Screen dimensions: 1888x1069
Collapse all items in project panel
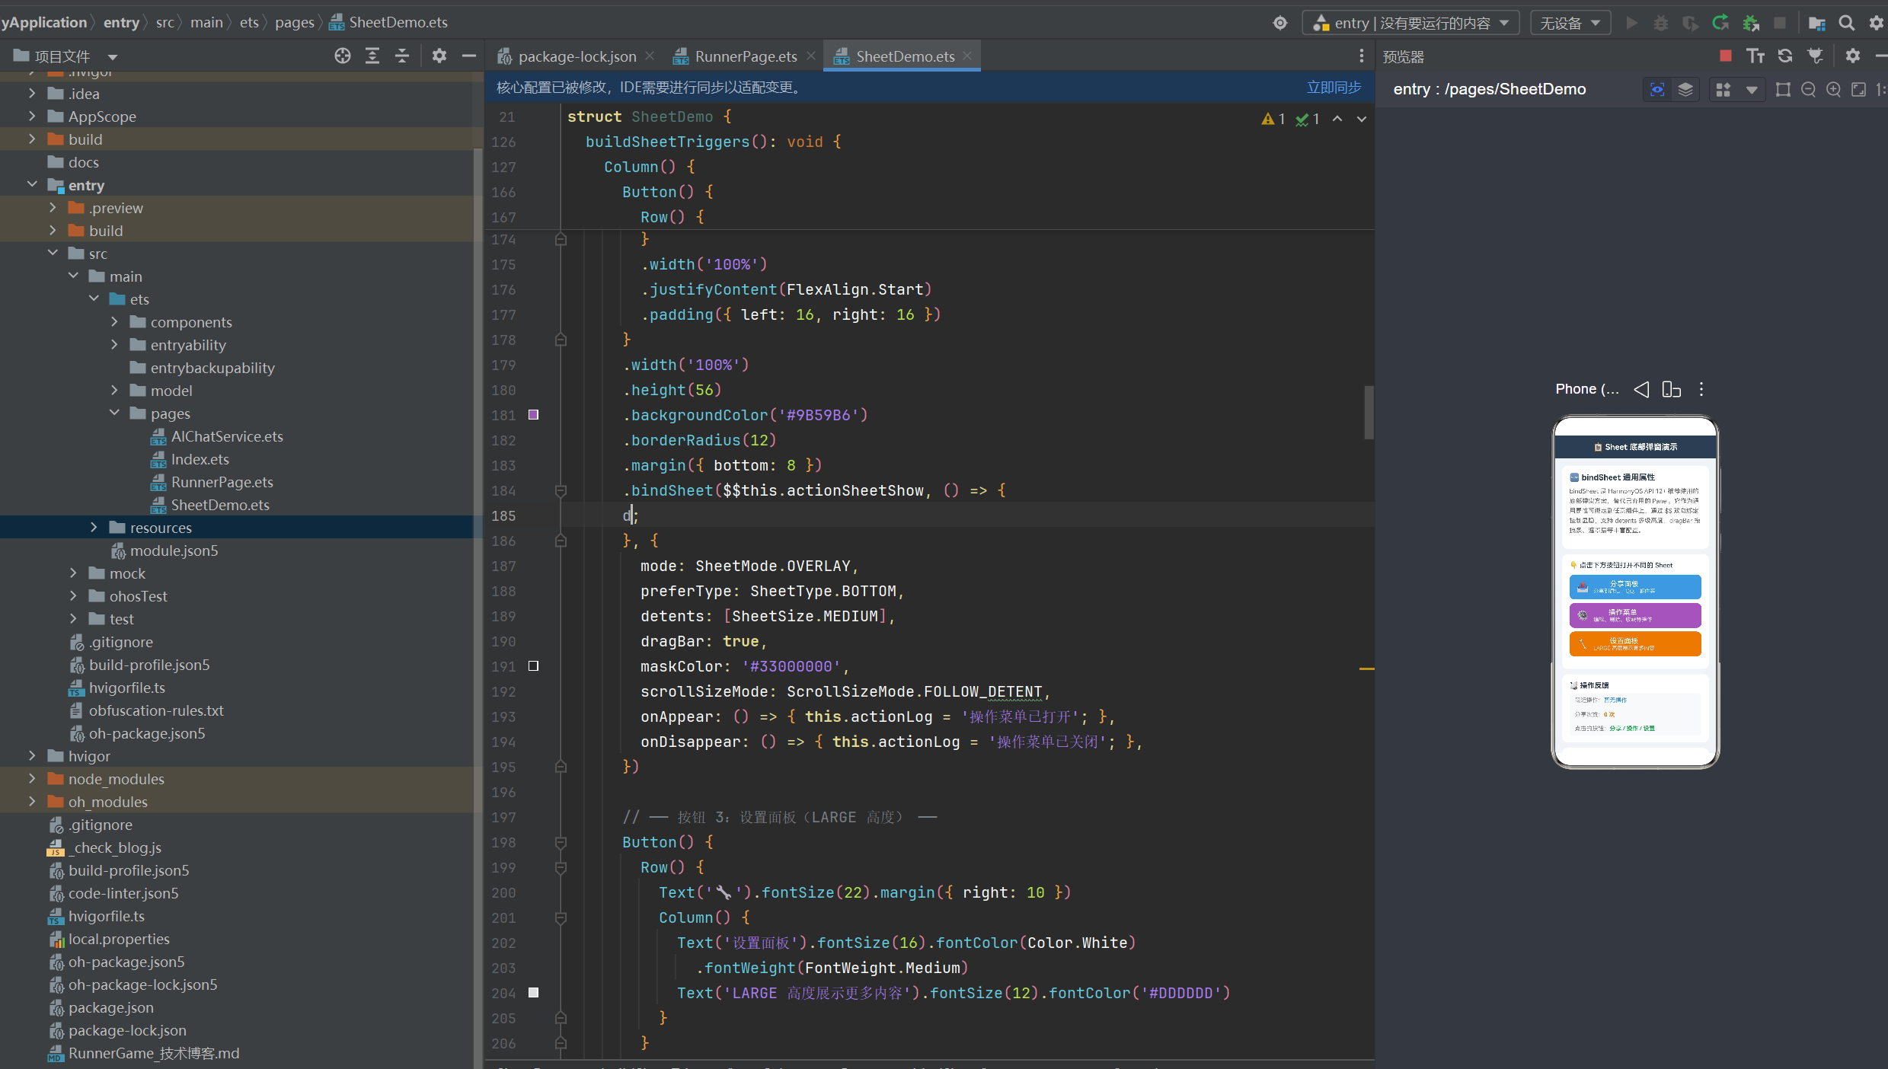(402, 56)
